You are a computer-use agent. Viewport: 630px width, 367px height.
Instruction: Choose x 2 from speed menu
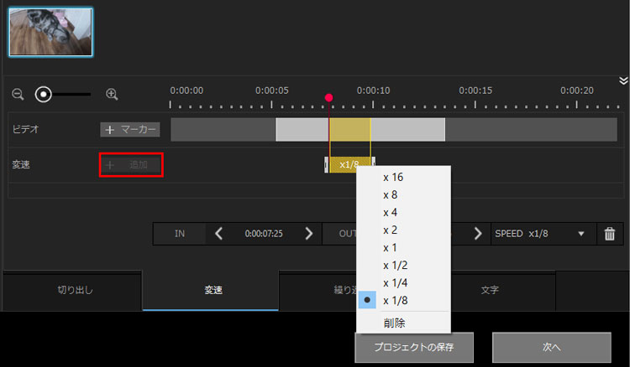coord(390,230)
